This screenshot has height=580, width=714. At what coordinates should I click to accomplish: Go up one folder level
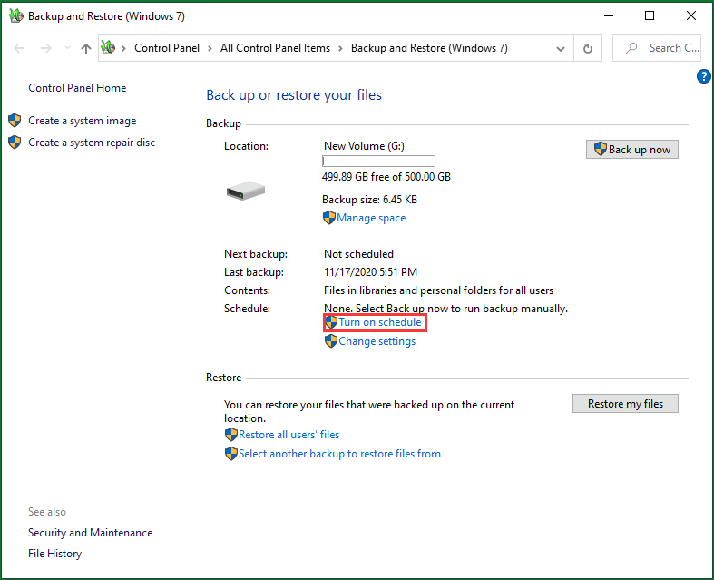coord(86,48)
